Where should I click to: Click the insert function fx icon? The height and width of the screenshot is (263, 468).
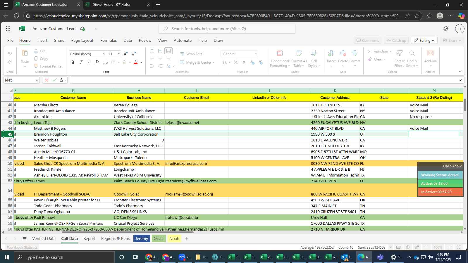pyautogui.click(x=62, y=80)
